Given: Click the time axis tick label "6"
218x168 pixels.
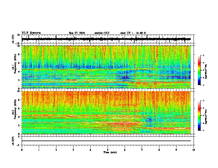Looking at the screenshot, I should (x=125, y=150).
